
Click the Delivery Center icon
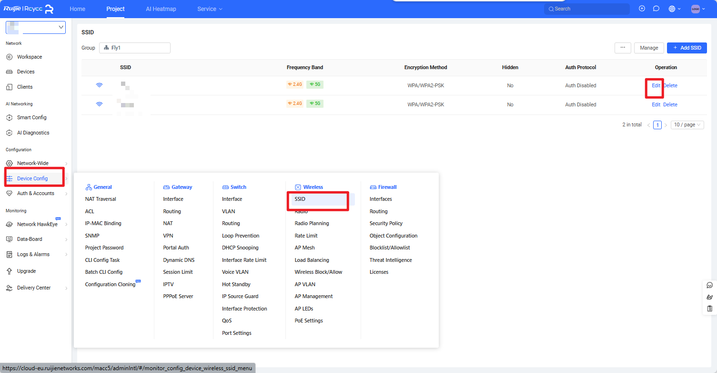pos(9,288)
